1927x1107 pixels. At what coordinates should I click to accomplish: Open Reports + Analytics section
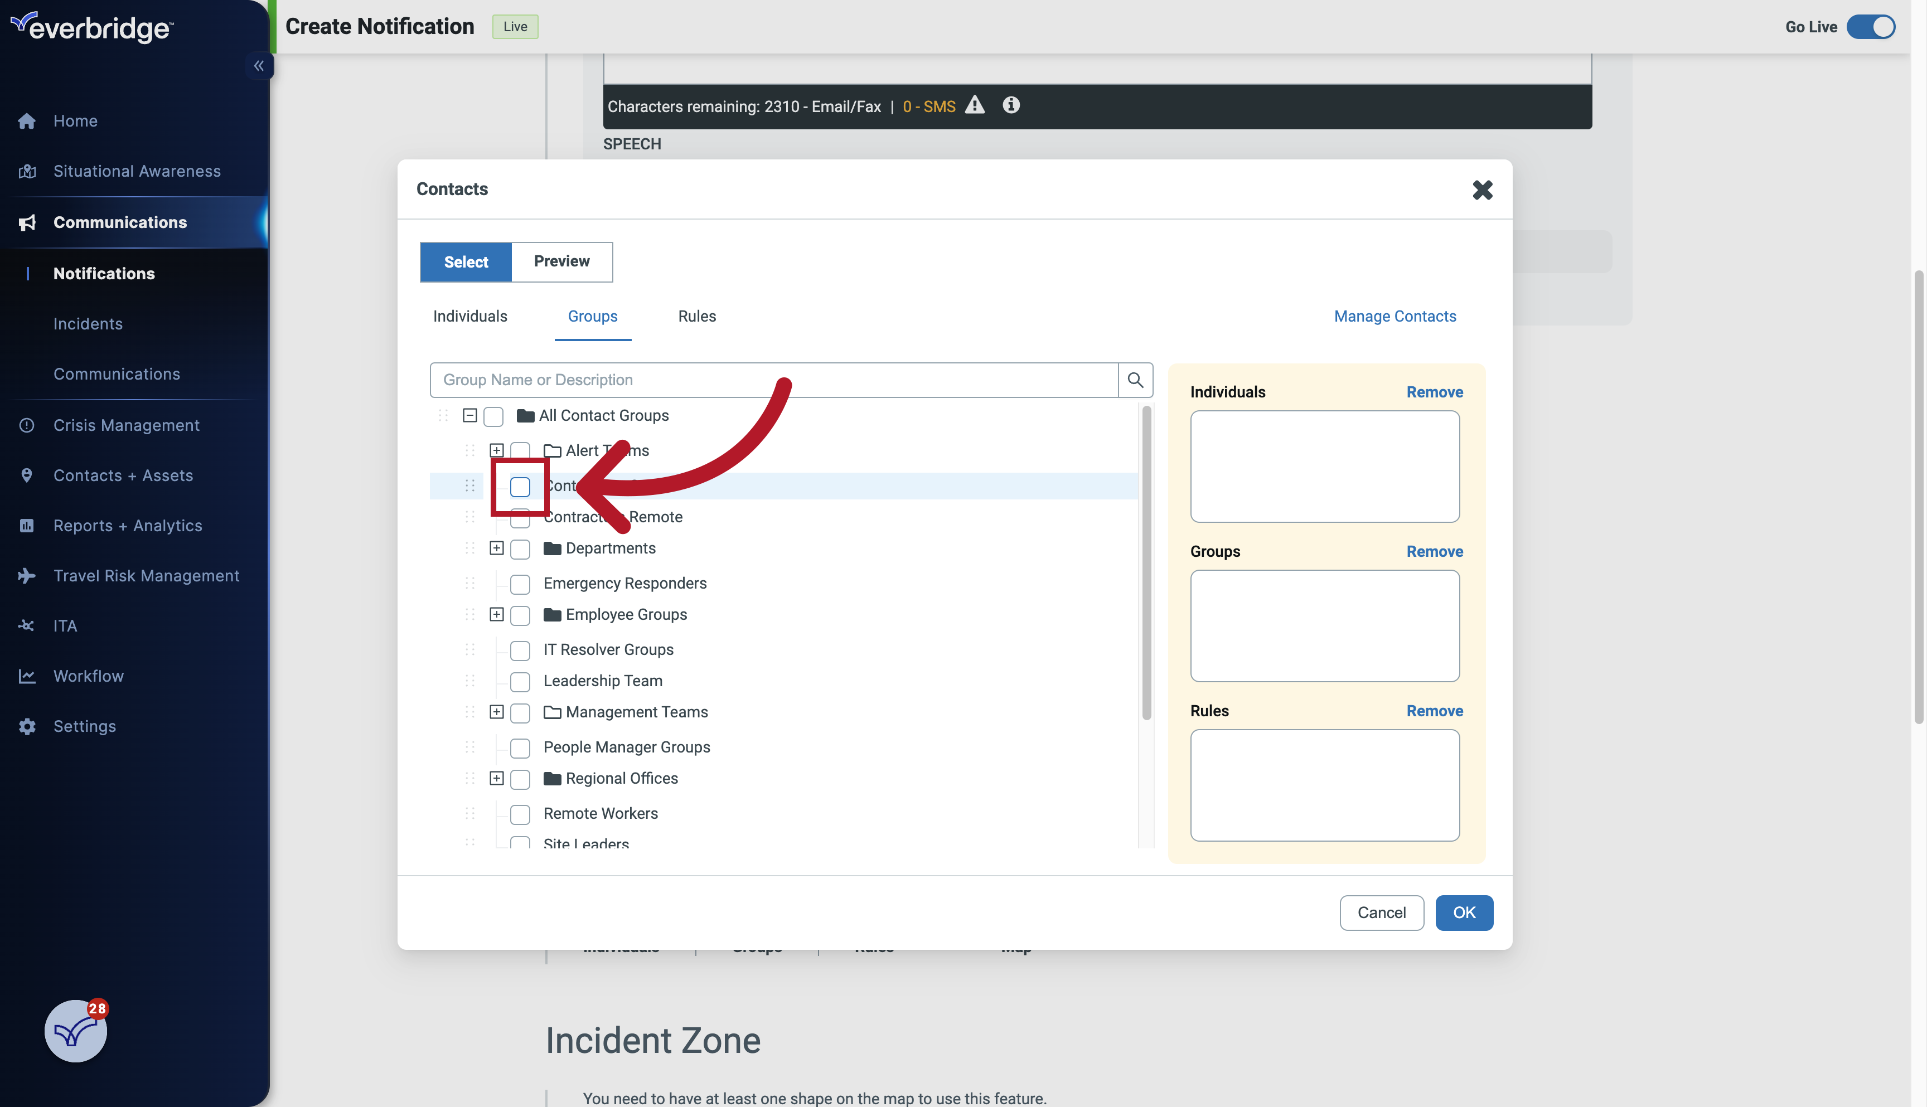point(127,525)
